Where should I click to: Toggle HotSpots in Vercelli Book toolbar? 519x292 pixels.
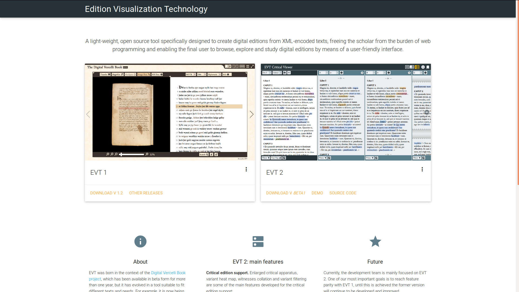tap(130, 74)
